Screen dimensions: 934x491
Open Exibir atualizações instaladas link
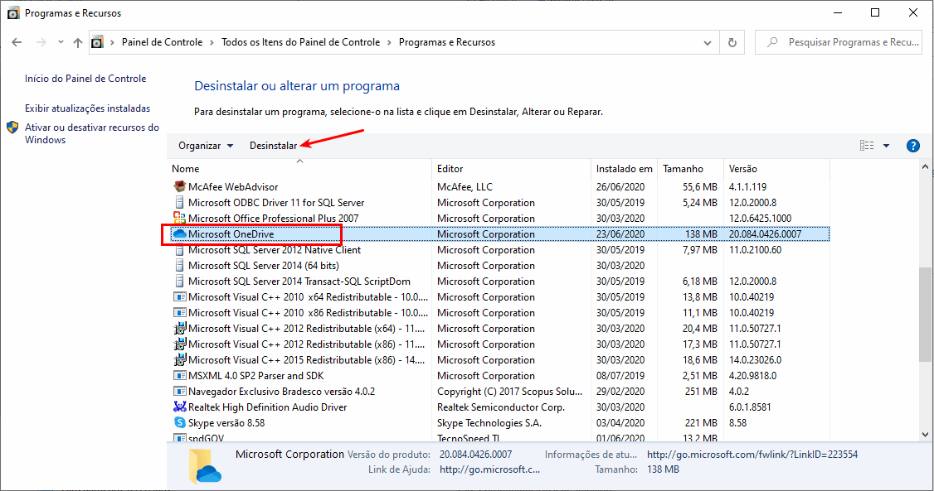88,108
